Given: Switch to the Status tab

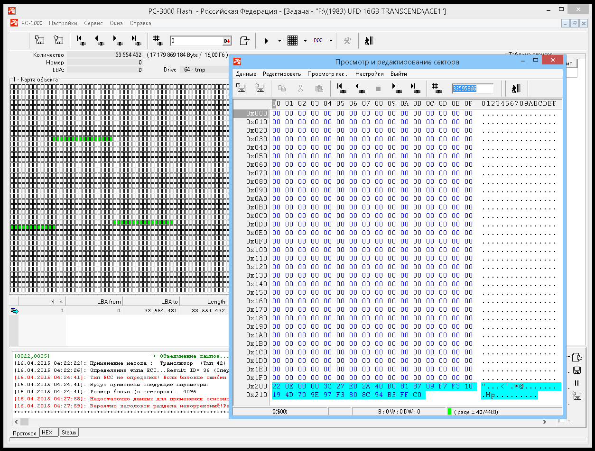Looking at the screenshot, I should 69,433.
